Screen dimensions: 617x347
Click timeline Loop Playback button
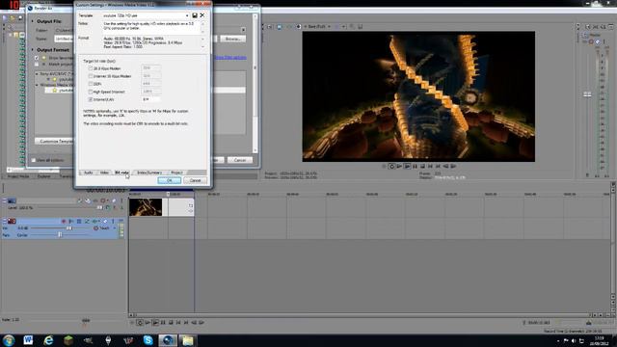(x=140, y=323)
